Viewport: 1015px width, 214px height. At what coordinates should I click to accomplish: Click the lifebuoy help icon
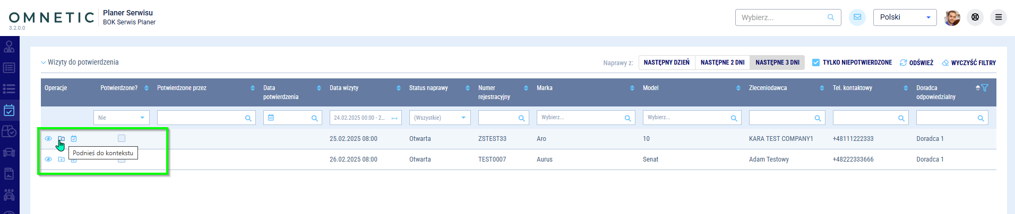tap(975, 17)
